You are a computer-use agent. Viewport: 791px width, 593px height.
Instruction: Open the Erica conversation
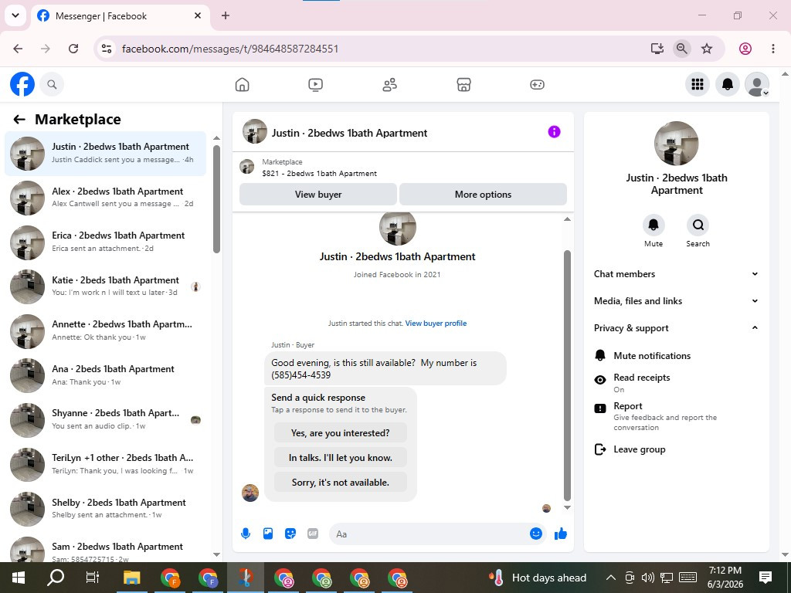pyautogui.click(x=105, y=242)
